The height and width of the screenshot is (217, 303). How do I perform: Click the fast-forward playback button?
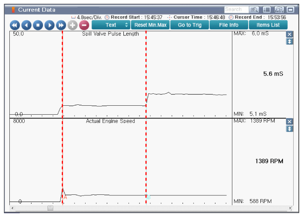tap(61, 25)
